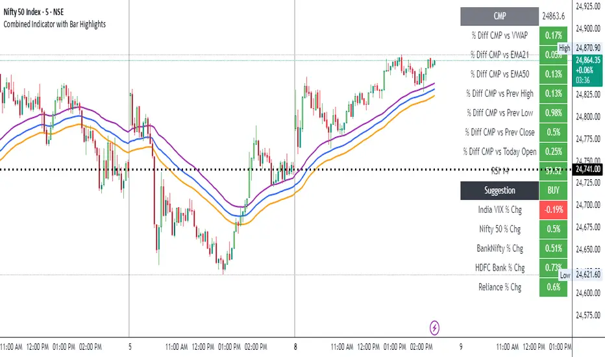Click the % Diff CMP vs VWAP value 0.17%
This screenshot has height=357, width=605.
(x=553, y=36)
